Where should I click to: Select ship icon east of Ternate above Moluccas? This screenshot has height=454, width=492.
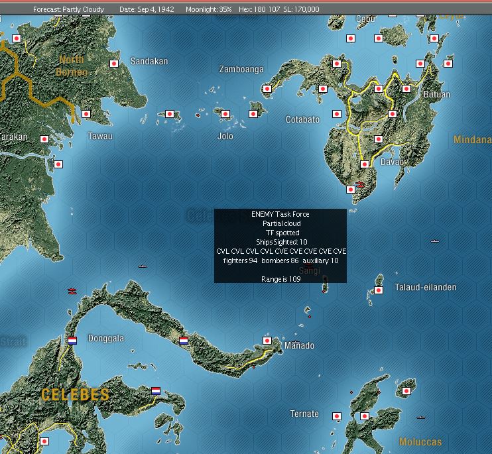tap(421, 418)
